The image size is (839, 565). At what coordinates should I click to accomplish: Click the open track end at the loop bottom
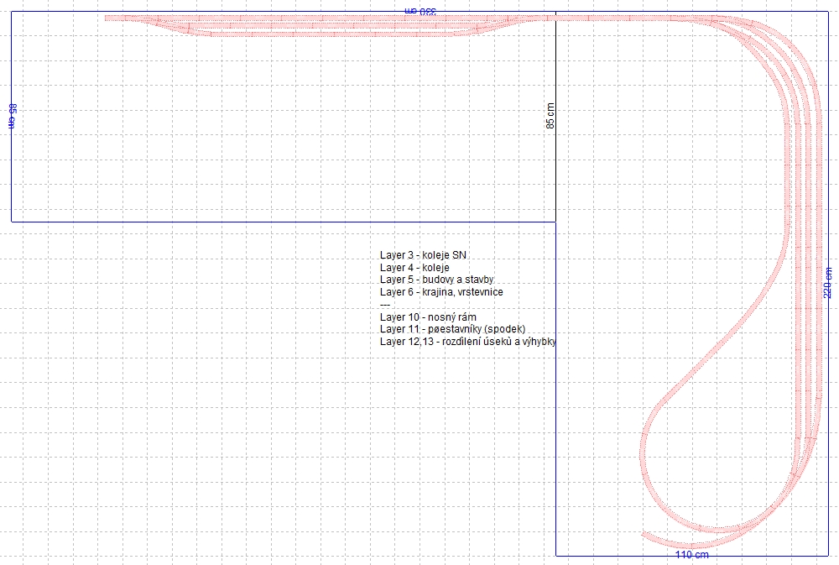644,535
